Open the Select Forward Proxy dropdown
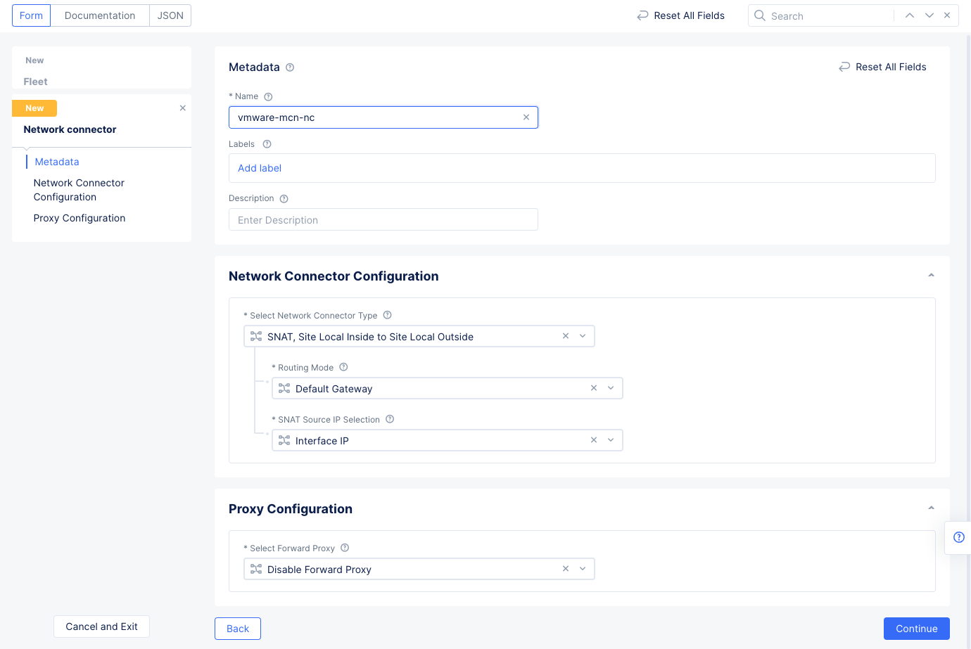The image size is (971, 649). 583,569
